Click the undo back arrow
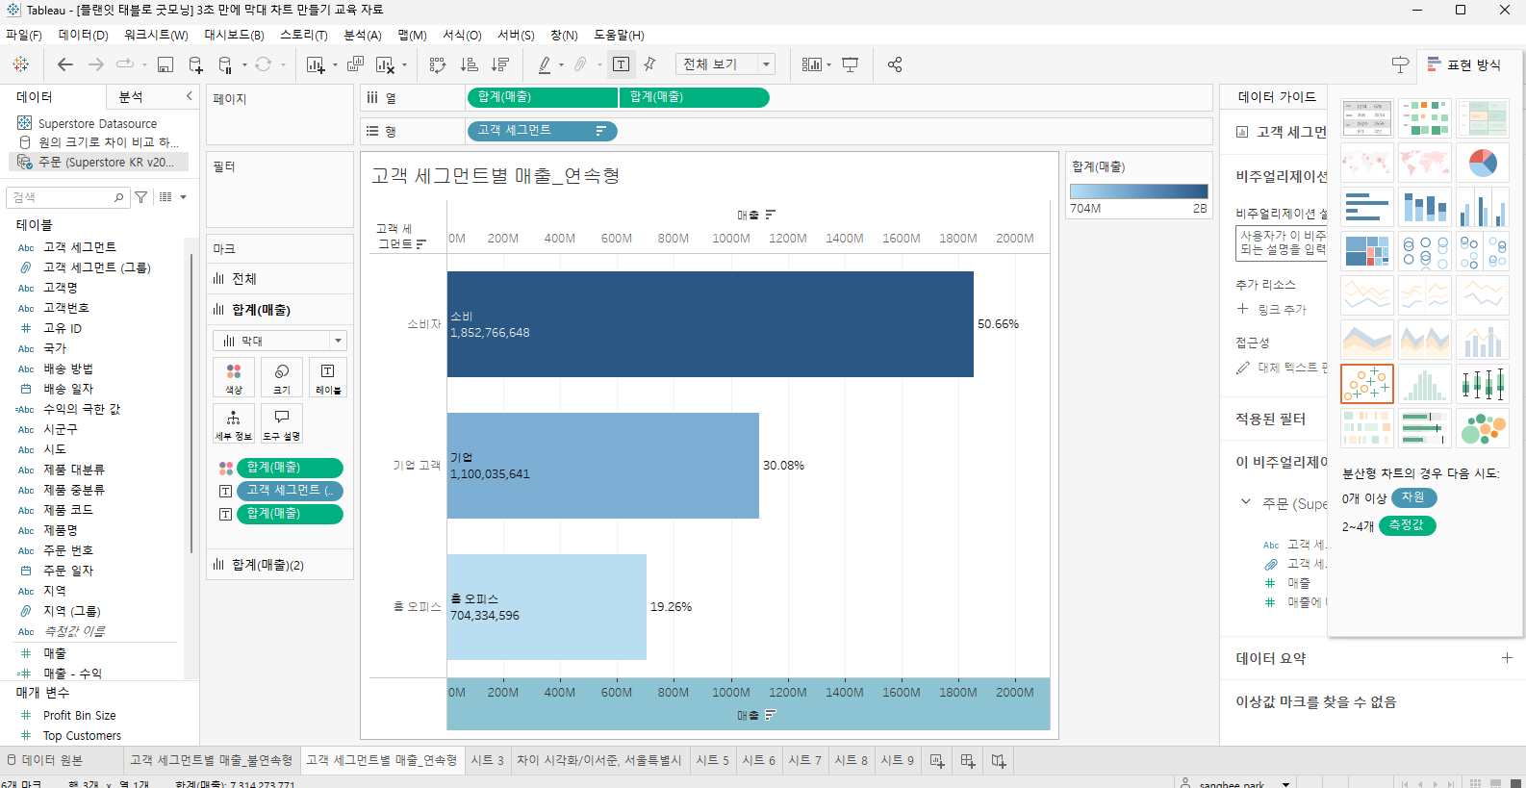 [65, 64]
